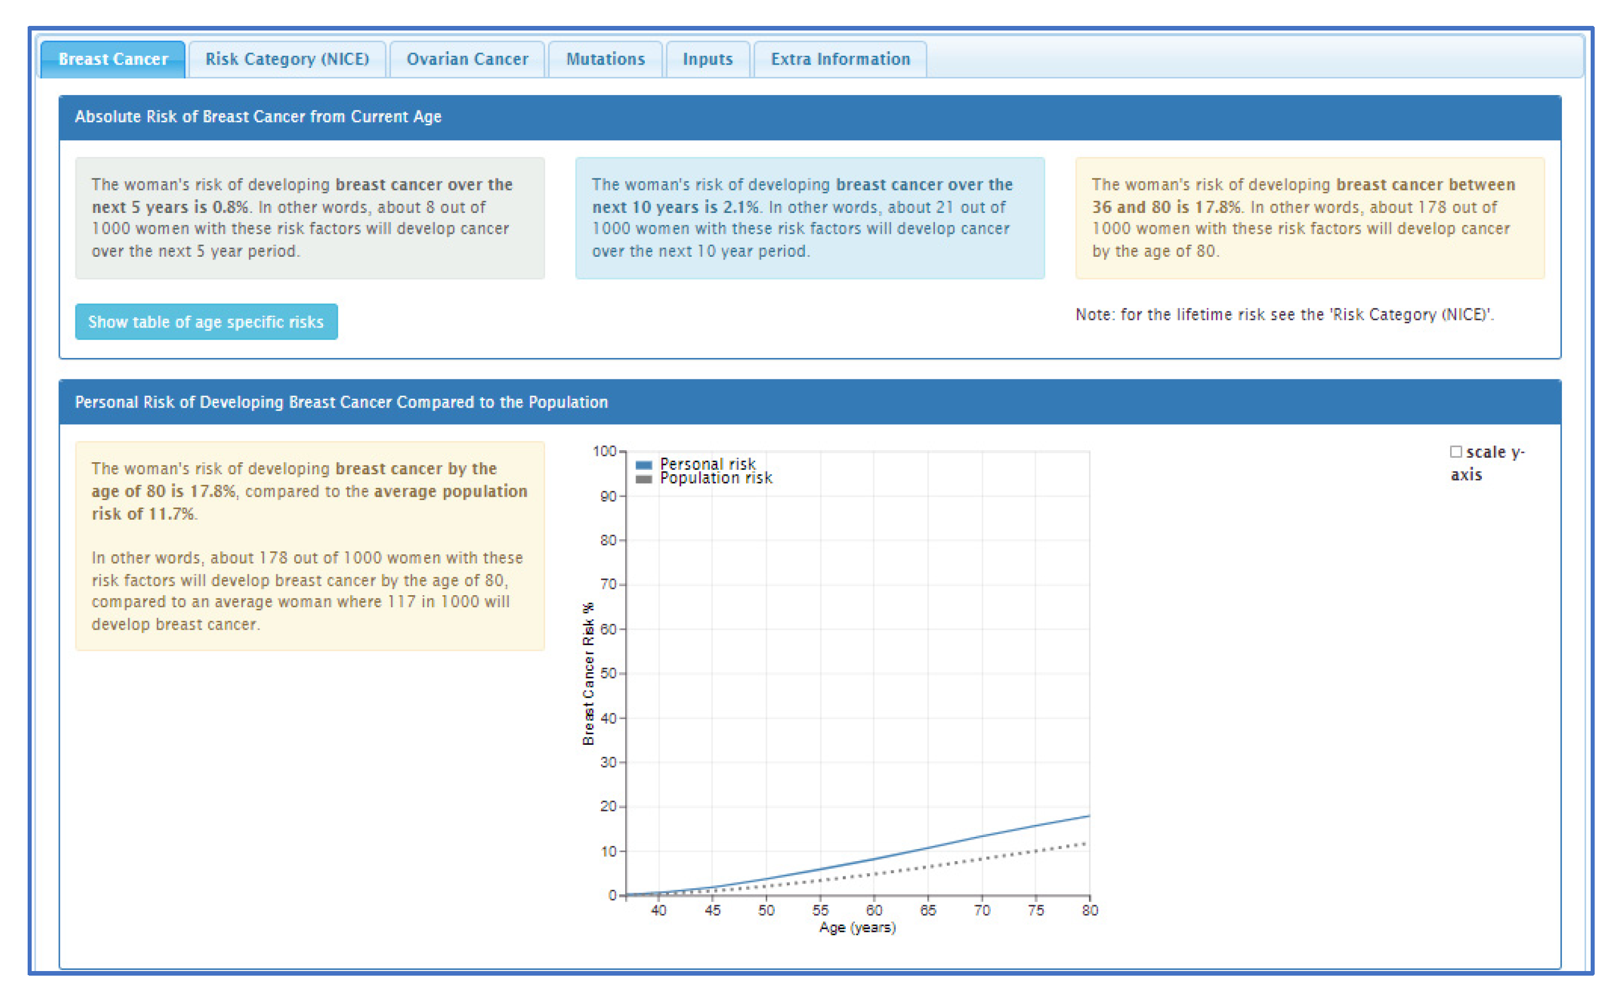Image resolution: width=1620 pixels, height=1005 pixels.
Task: Select the Mutations tab
Action: tap(605, 59)
